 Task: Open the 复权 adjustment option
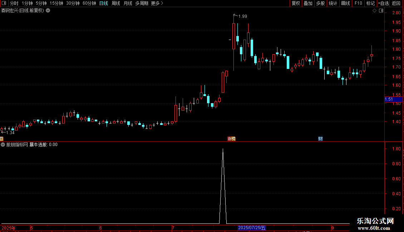[296, 3]
